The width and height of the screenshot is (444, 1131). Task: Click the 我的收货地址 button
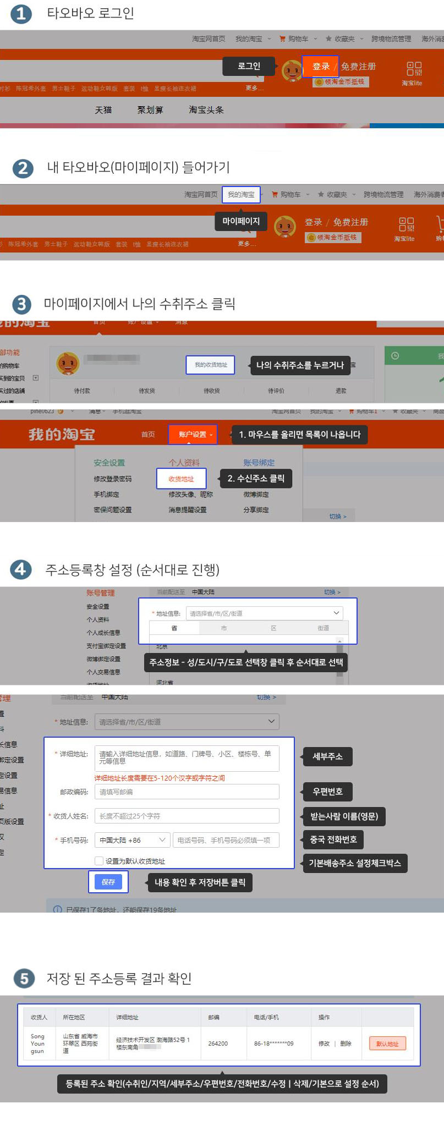pyautogui.click(x=211, y=365)
